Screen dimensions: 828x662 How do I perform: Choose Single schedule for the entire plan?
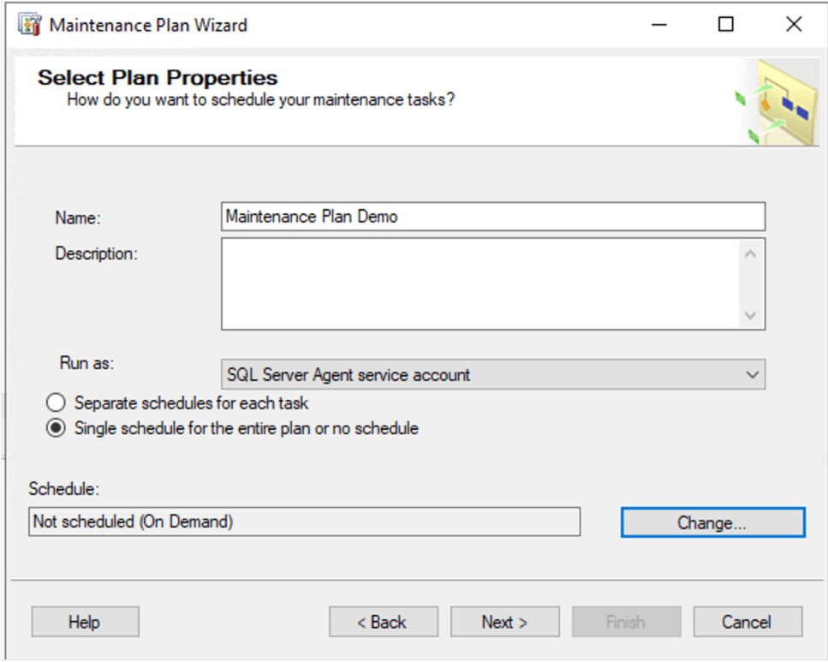(x=57, y=428)
